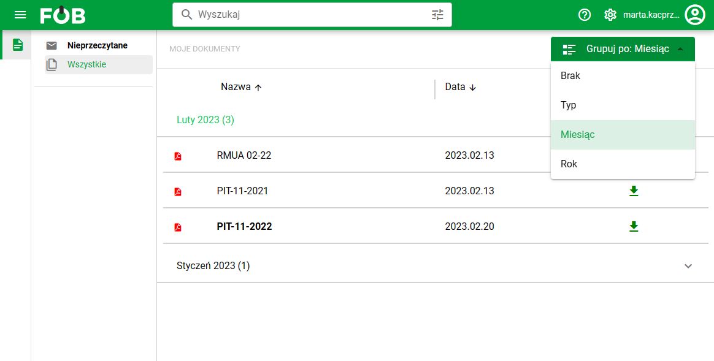
Task: Expand the Styczeń 2023 group chevron
Action: tap(688, 266)
